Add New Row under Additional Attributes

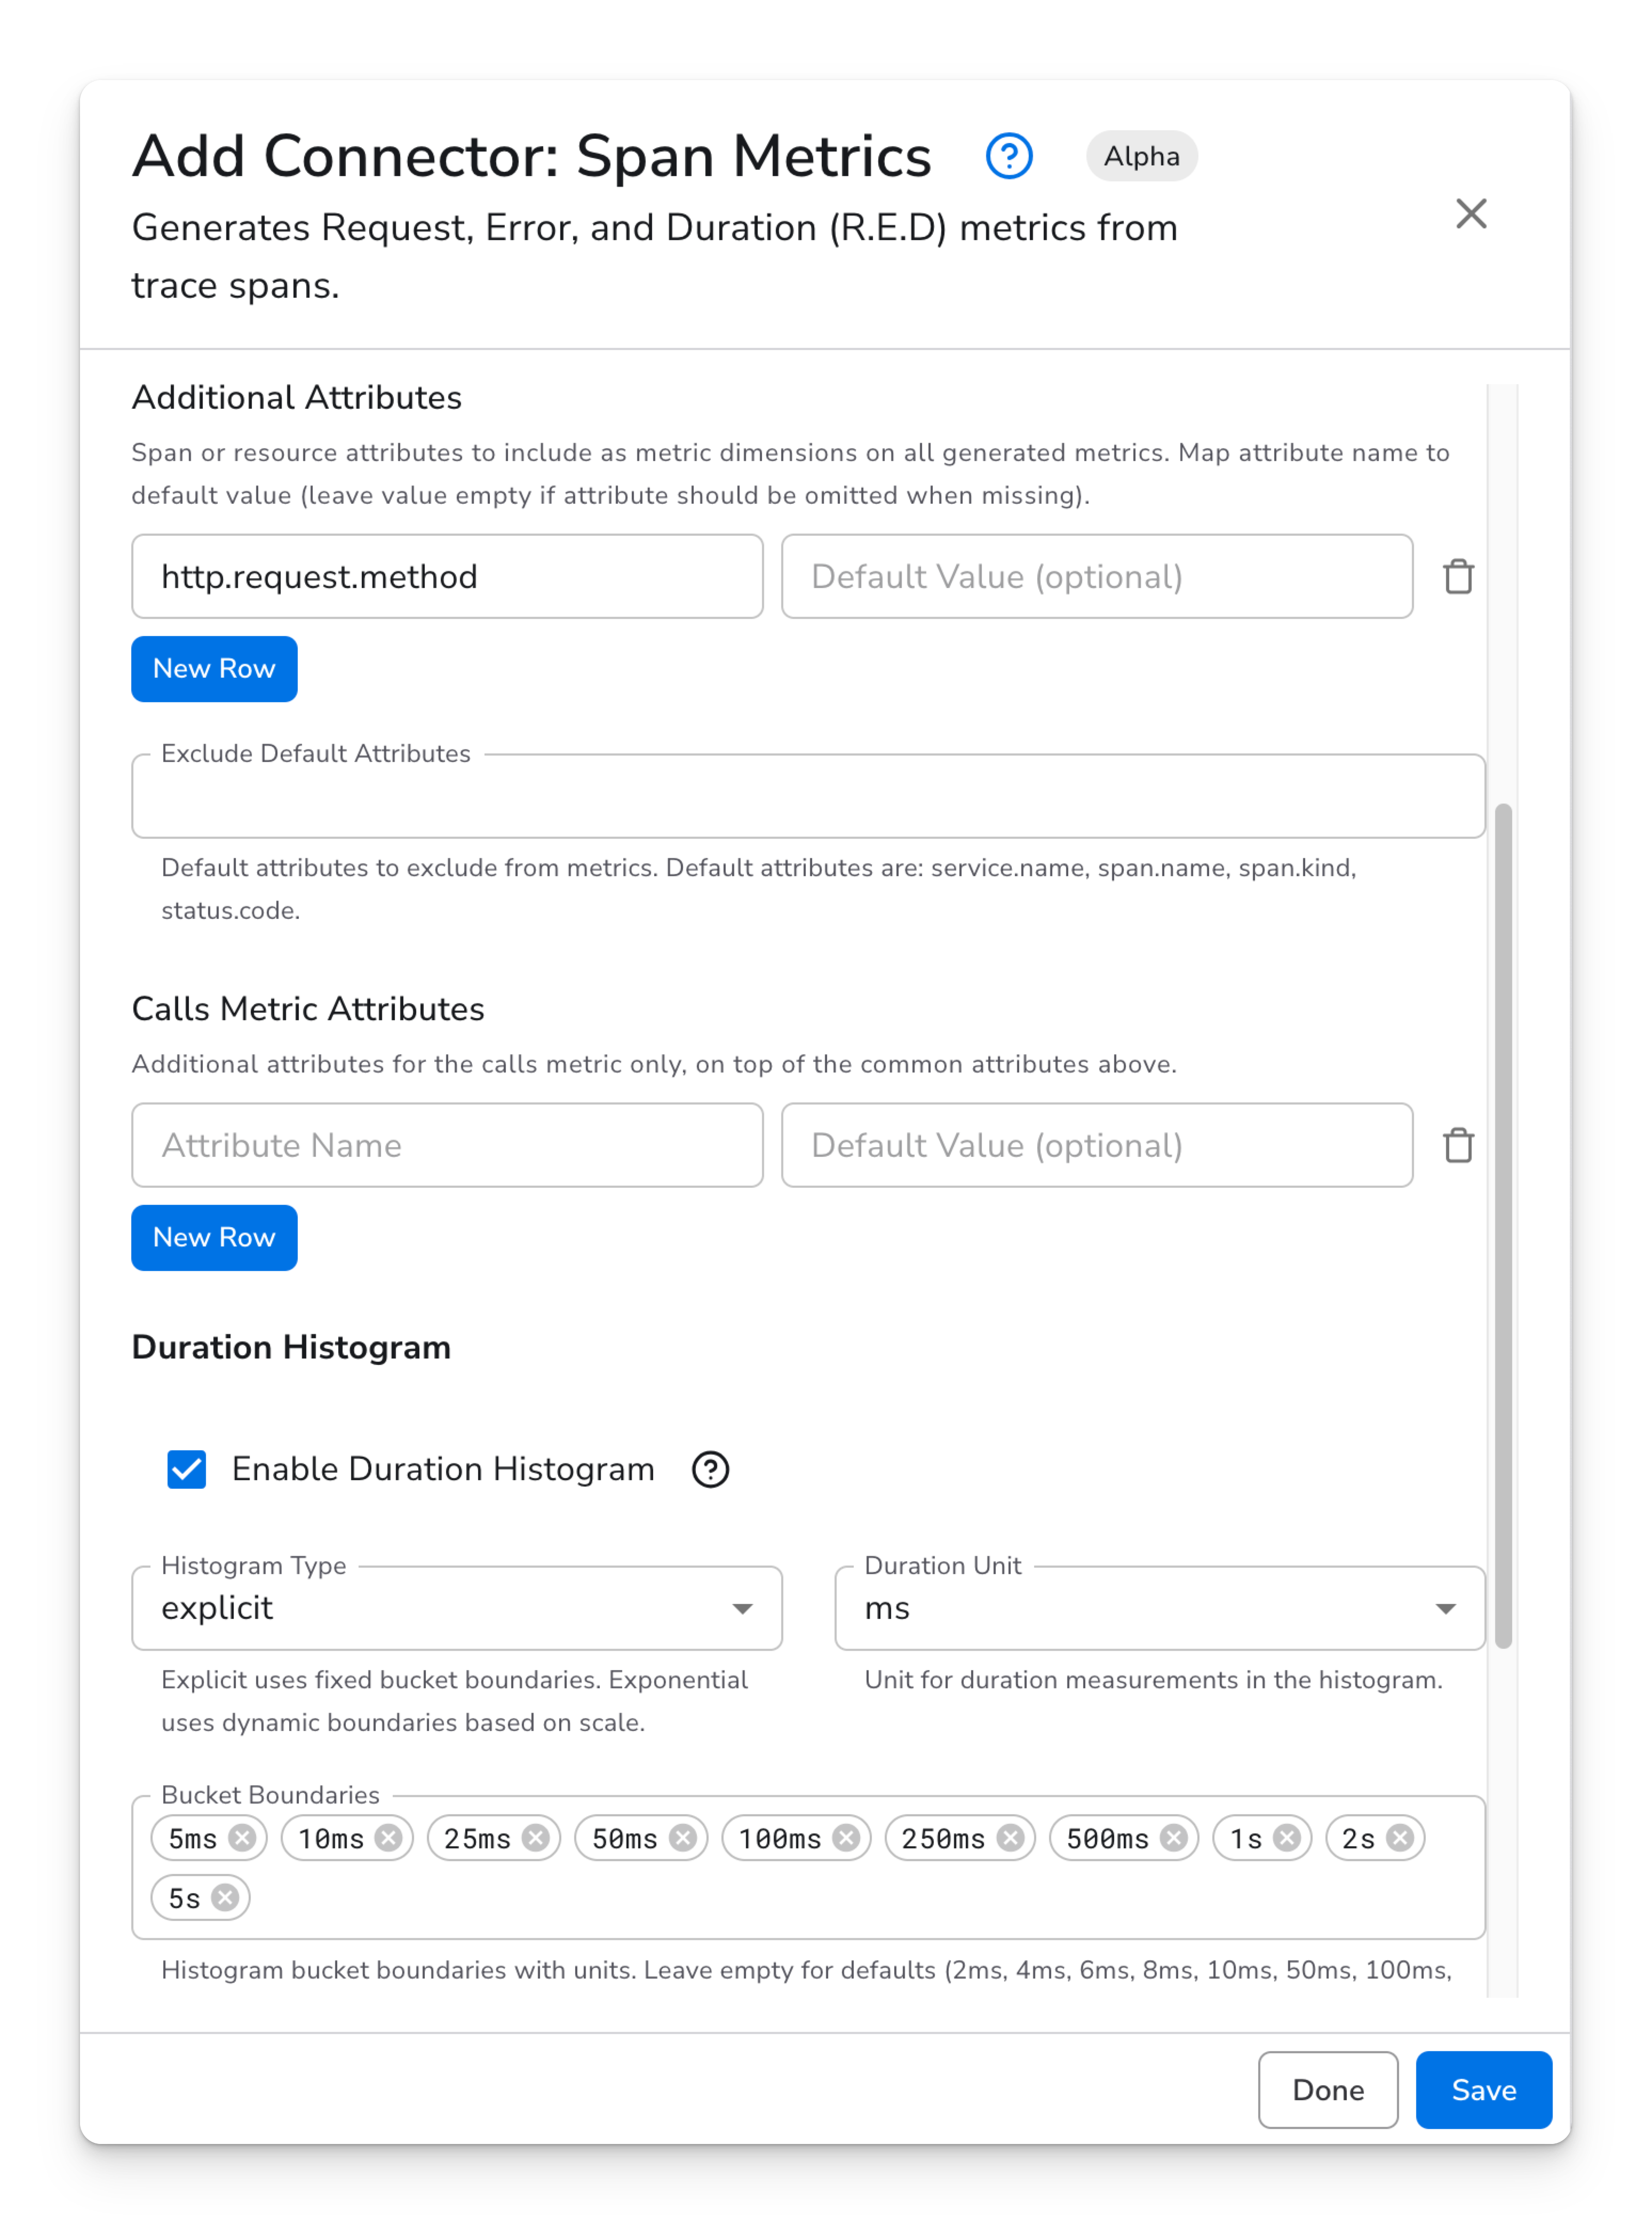click(214, 669)
